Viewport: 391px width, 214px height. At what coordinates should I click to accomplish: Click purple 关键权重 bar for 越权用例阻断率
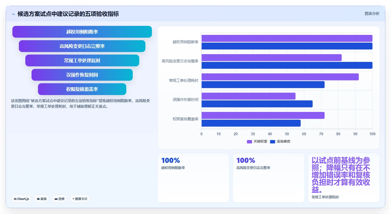coord(287,38)
